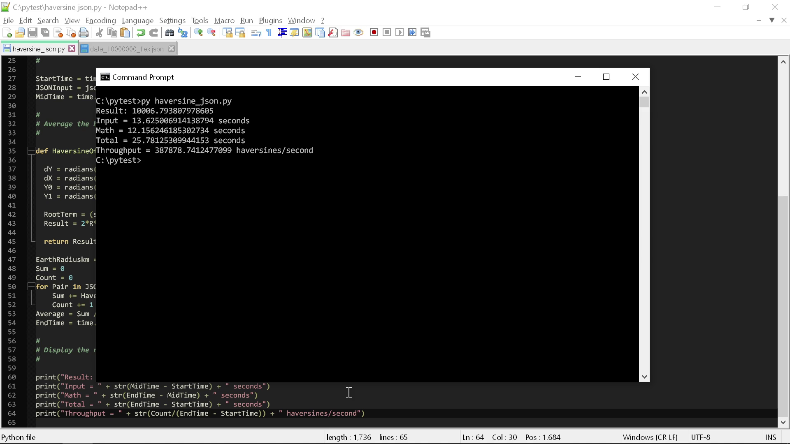Maximize the Command Prompt window
790x444 pixels.
(x=606, y=77)
